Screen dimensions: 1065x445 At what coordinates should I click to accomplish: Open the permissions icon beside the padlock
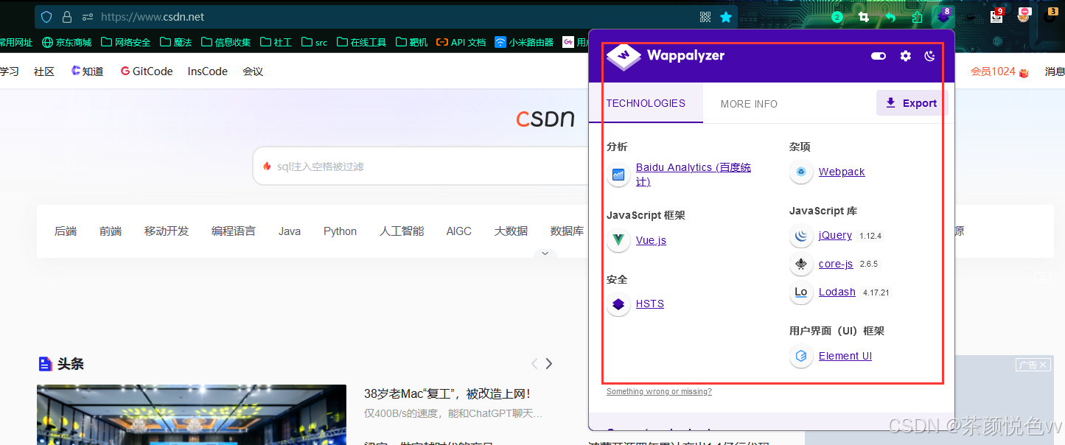88,17
